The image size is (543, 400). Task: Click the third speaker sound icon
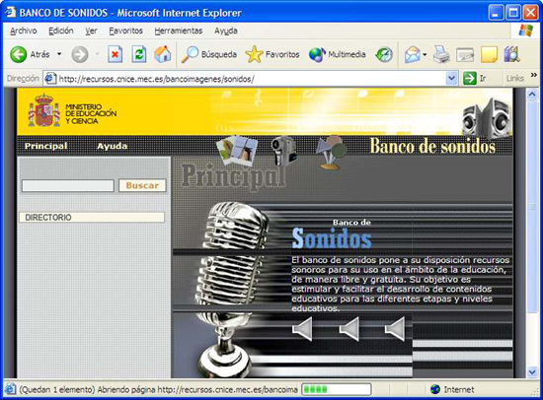point(395,329)
